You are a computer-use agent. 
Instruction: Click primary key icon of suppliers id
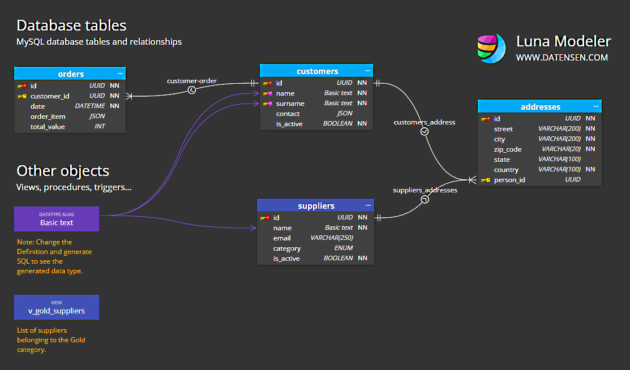pos(265,218)
